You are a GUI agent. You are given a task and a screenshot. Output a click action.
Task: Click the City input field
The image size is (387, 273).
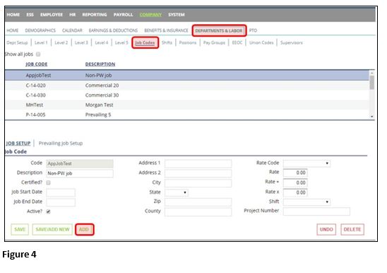click(198, 183)
